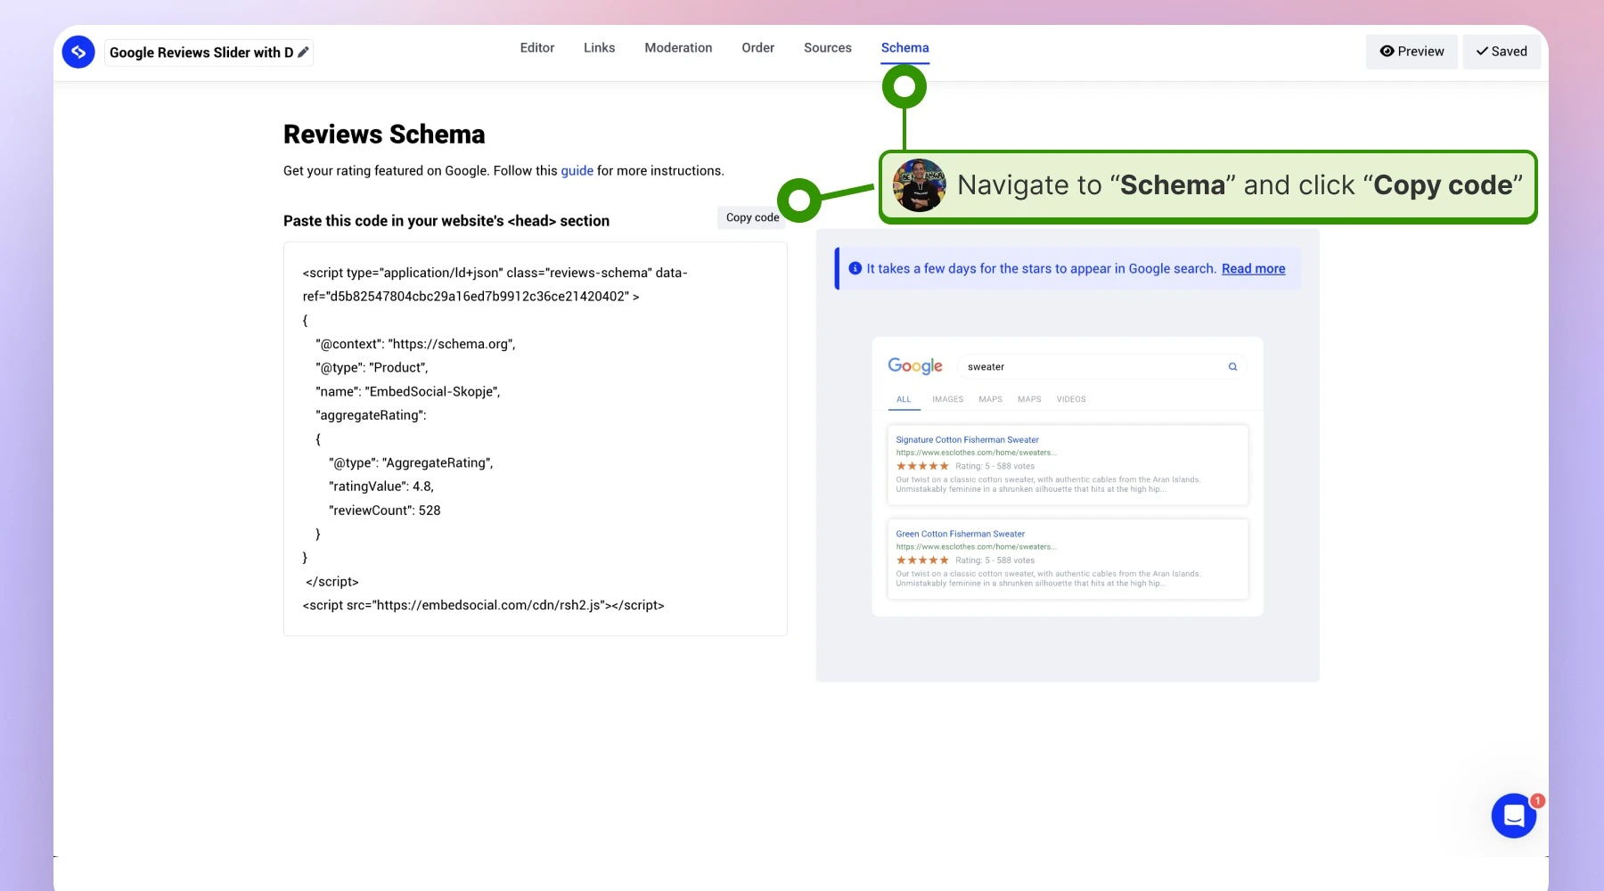Click the "aggregateRating": line
The height and width of the screenshot is (891, 1604).
pyautogui.click(x=371, y=416)
